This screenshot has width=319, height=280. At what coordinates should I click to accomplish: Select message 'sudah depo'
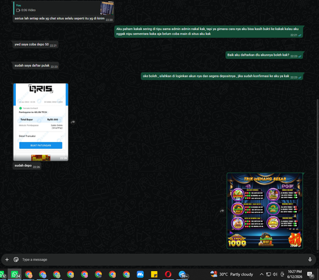point(27,166)
